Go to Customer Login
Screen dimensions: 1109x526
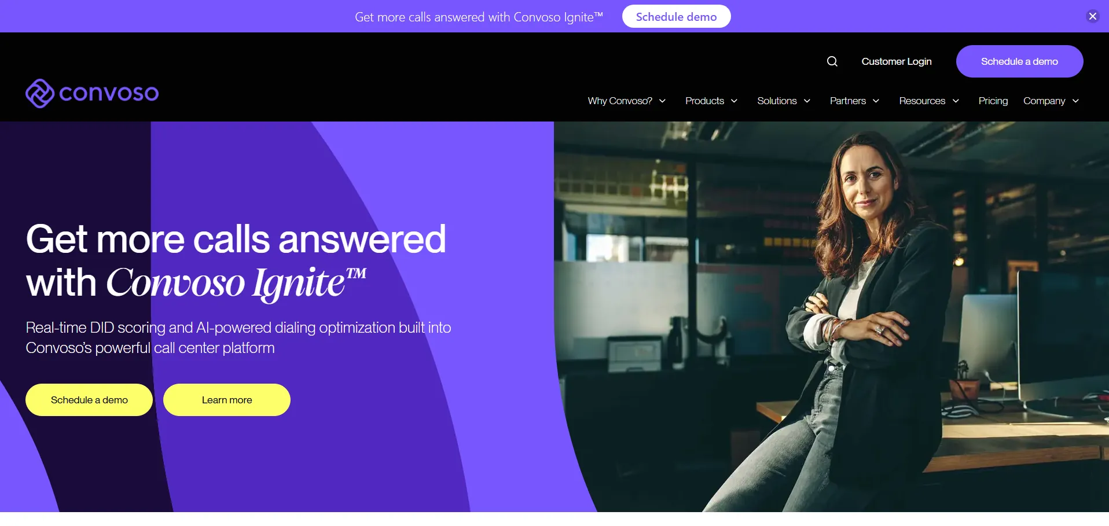click(896, 61)
